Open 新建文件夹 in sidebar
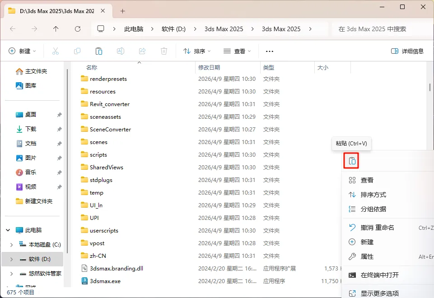Image resolution: width=434 pixels, height=298 pixels. pos(34,201)
